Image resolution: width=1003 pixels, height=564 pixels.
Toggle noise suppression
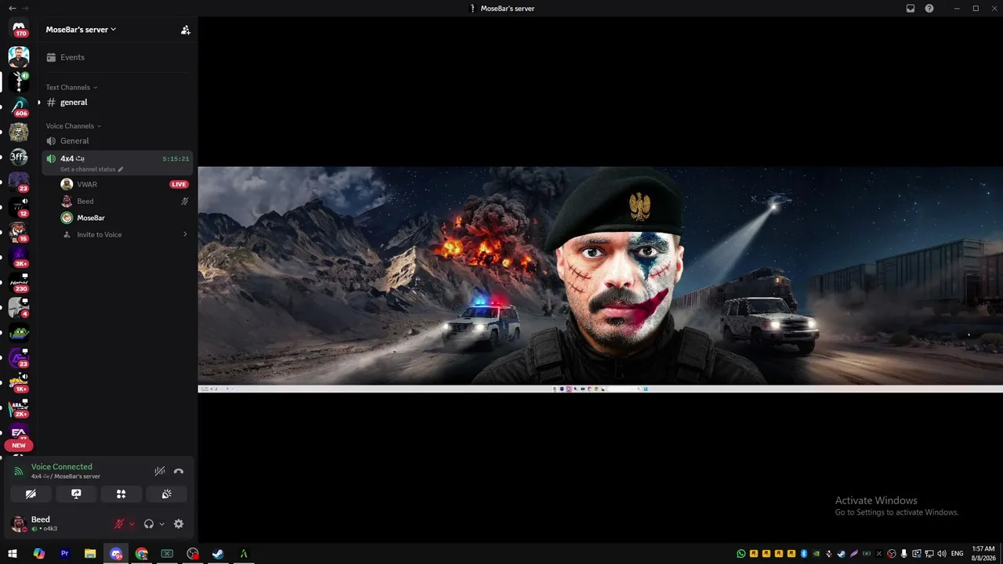point(160,472)
